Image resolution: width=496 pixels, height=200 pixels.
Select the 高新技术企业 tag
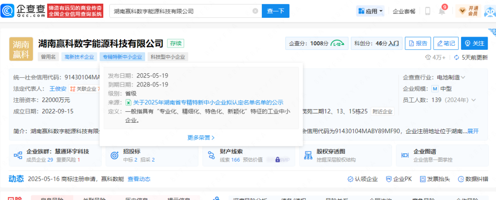(x=79, y=57)
